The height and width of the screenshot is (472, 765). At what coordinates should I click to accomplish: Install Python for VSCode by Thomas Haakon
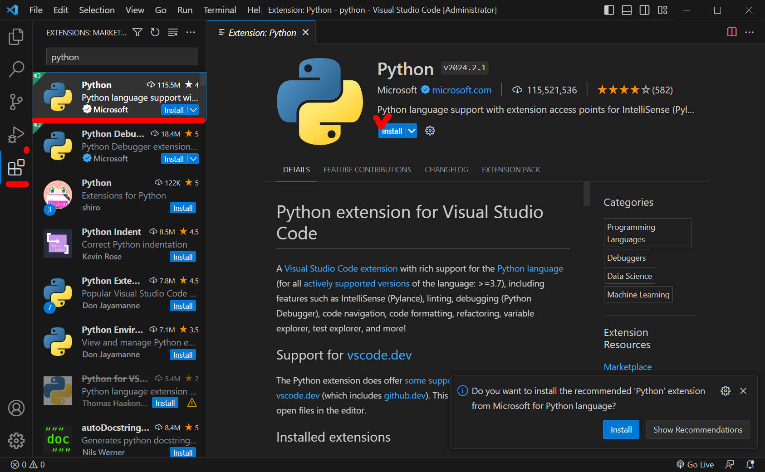click(x=165, y=403)
